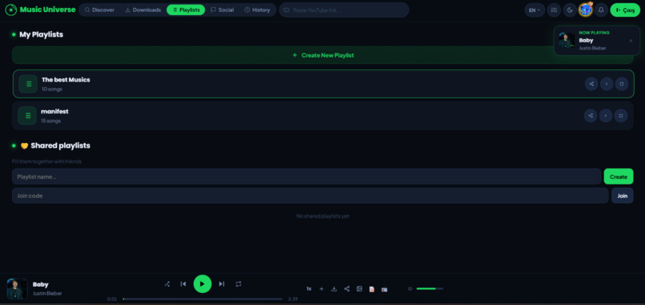The height and width of the screenshot is (305, 645).
Task: Click Create New Playlist
Action: [x=323, y=55]
